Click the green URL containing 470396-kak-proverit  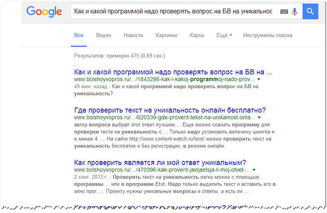tap(161, 170)
